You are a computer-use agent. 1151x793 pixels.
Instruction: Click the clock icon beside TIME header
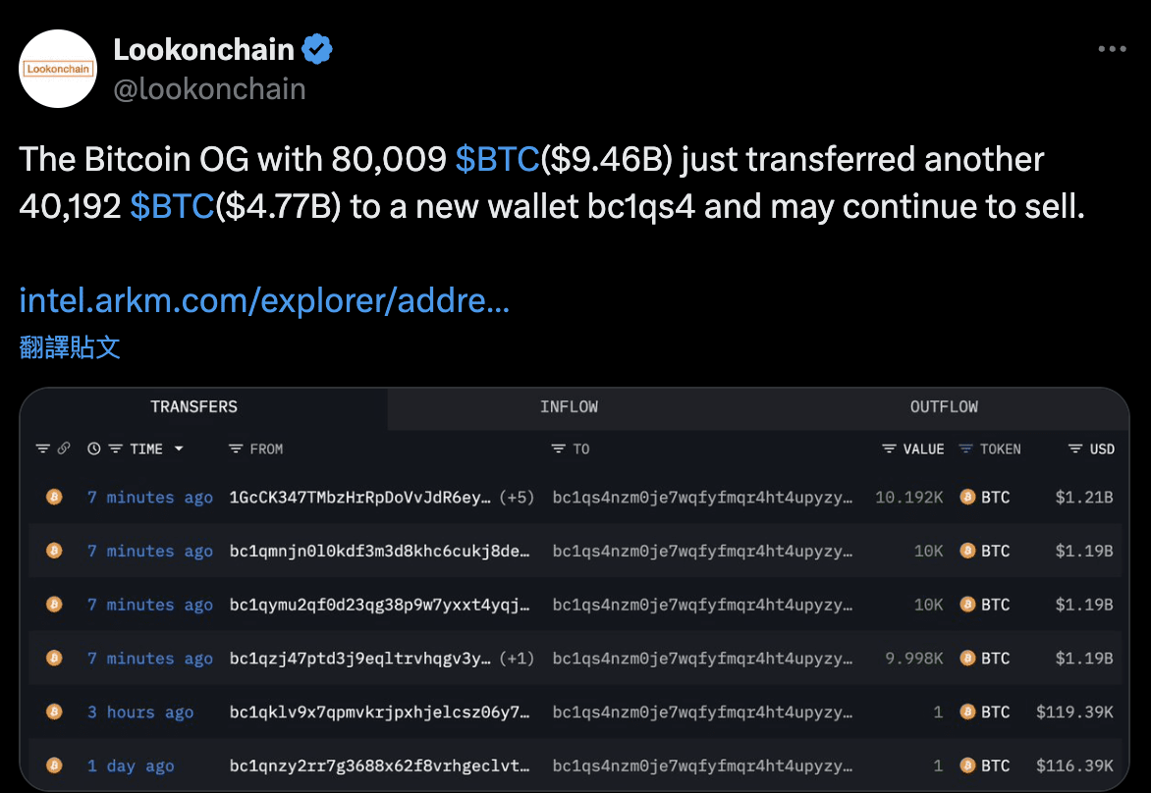(x=94, y=449)
